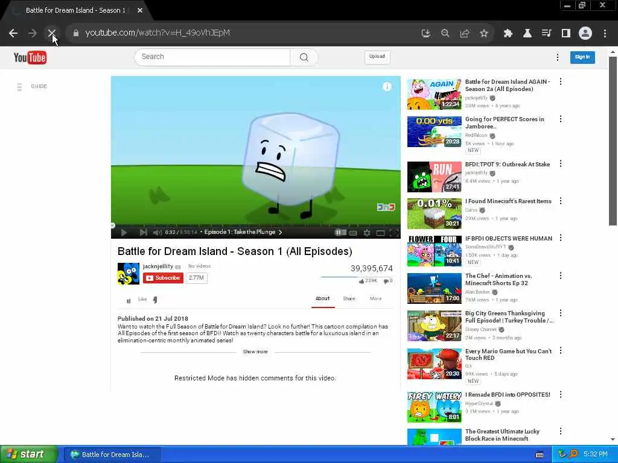The height and width of the screenshot is (463, 618).
Task: Open the browser extensions puzzle icon
Action: coord(508,34)
